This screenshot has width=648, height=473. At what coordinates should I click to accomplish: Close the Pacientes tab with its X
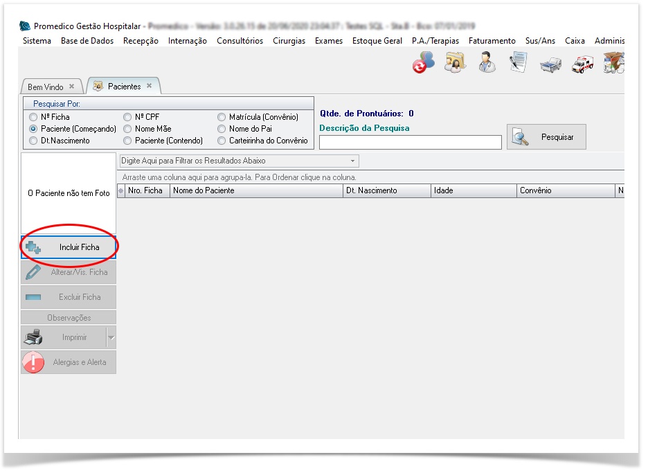point(149,87)
